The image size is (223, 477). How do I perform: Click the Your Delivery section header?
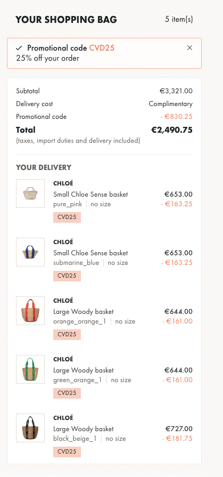[x=44, y=167]
